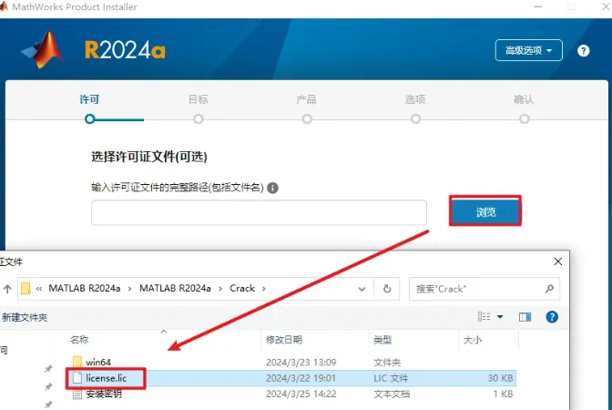Click the change view layout icon
The width and height of the screenshot is (612, 410).
pyautogui.click(x=484, y=317)
